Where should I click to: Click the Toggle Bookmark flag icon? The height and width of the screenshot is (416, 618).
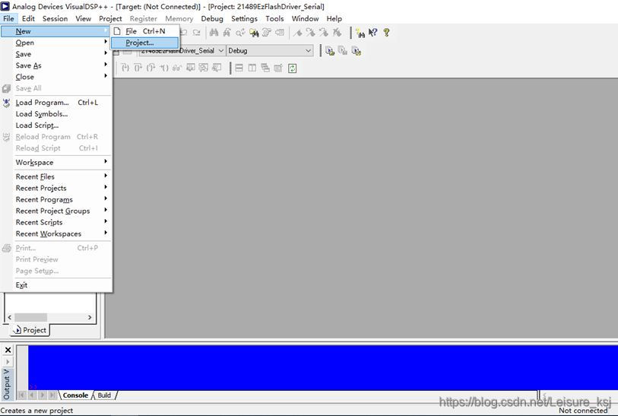(x=298, y=33)
